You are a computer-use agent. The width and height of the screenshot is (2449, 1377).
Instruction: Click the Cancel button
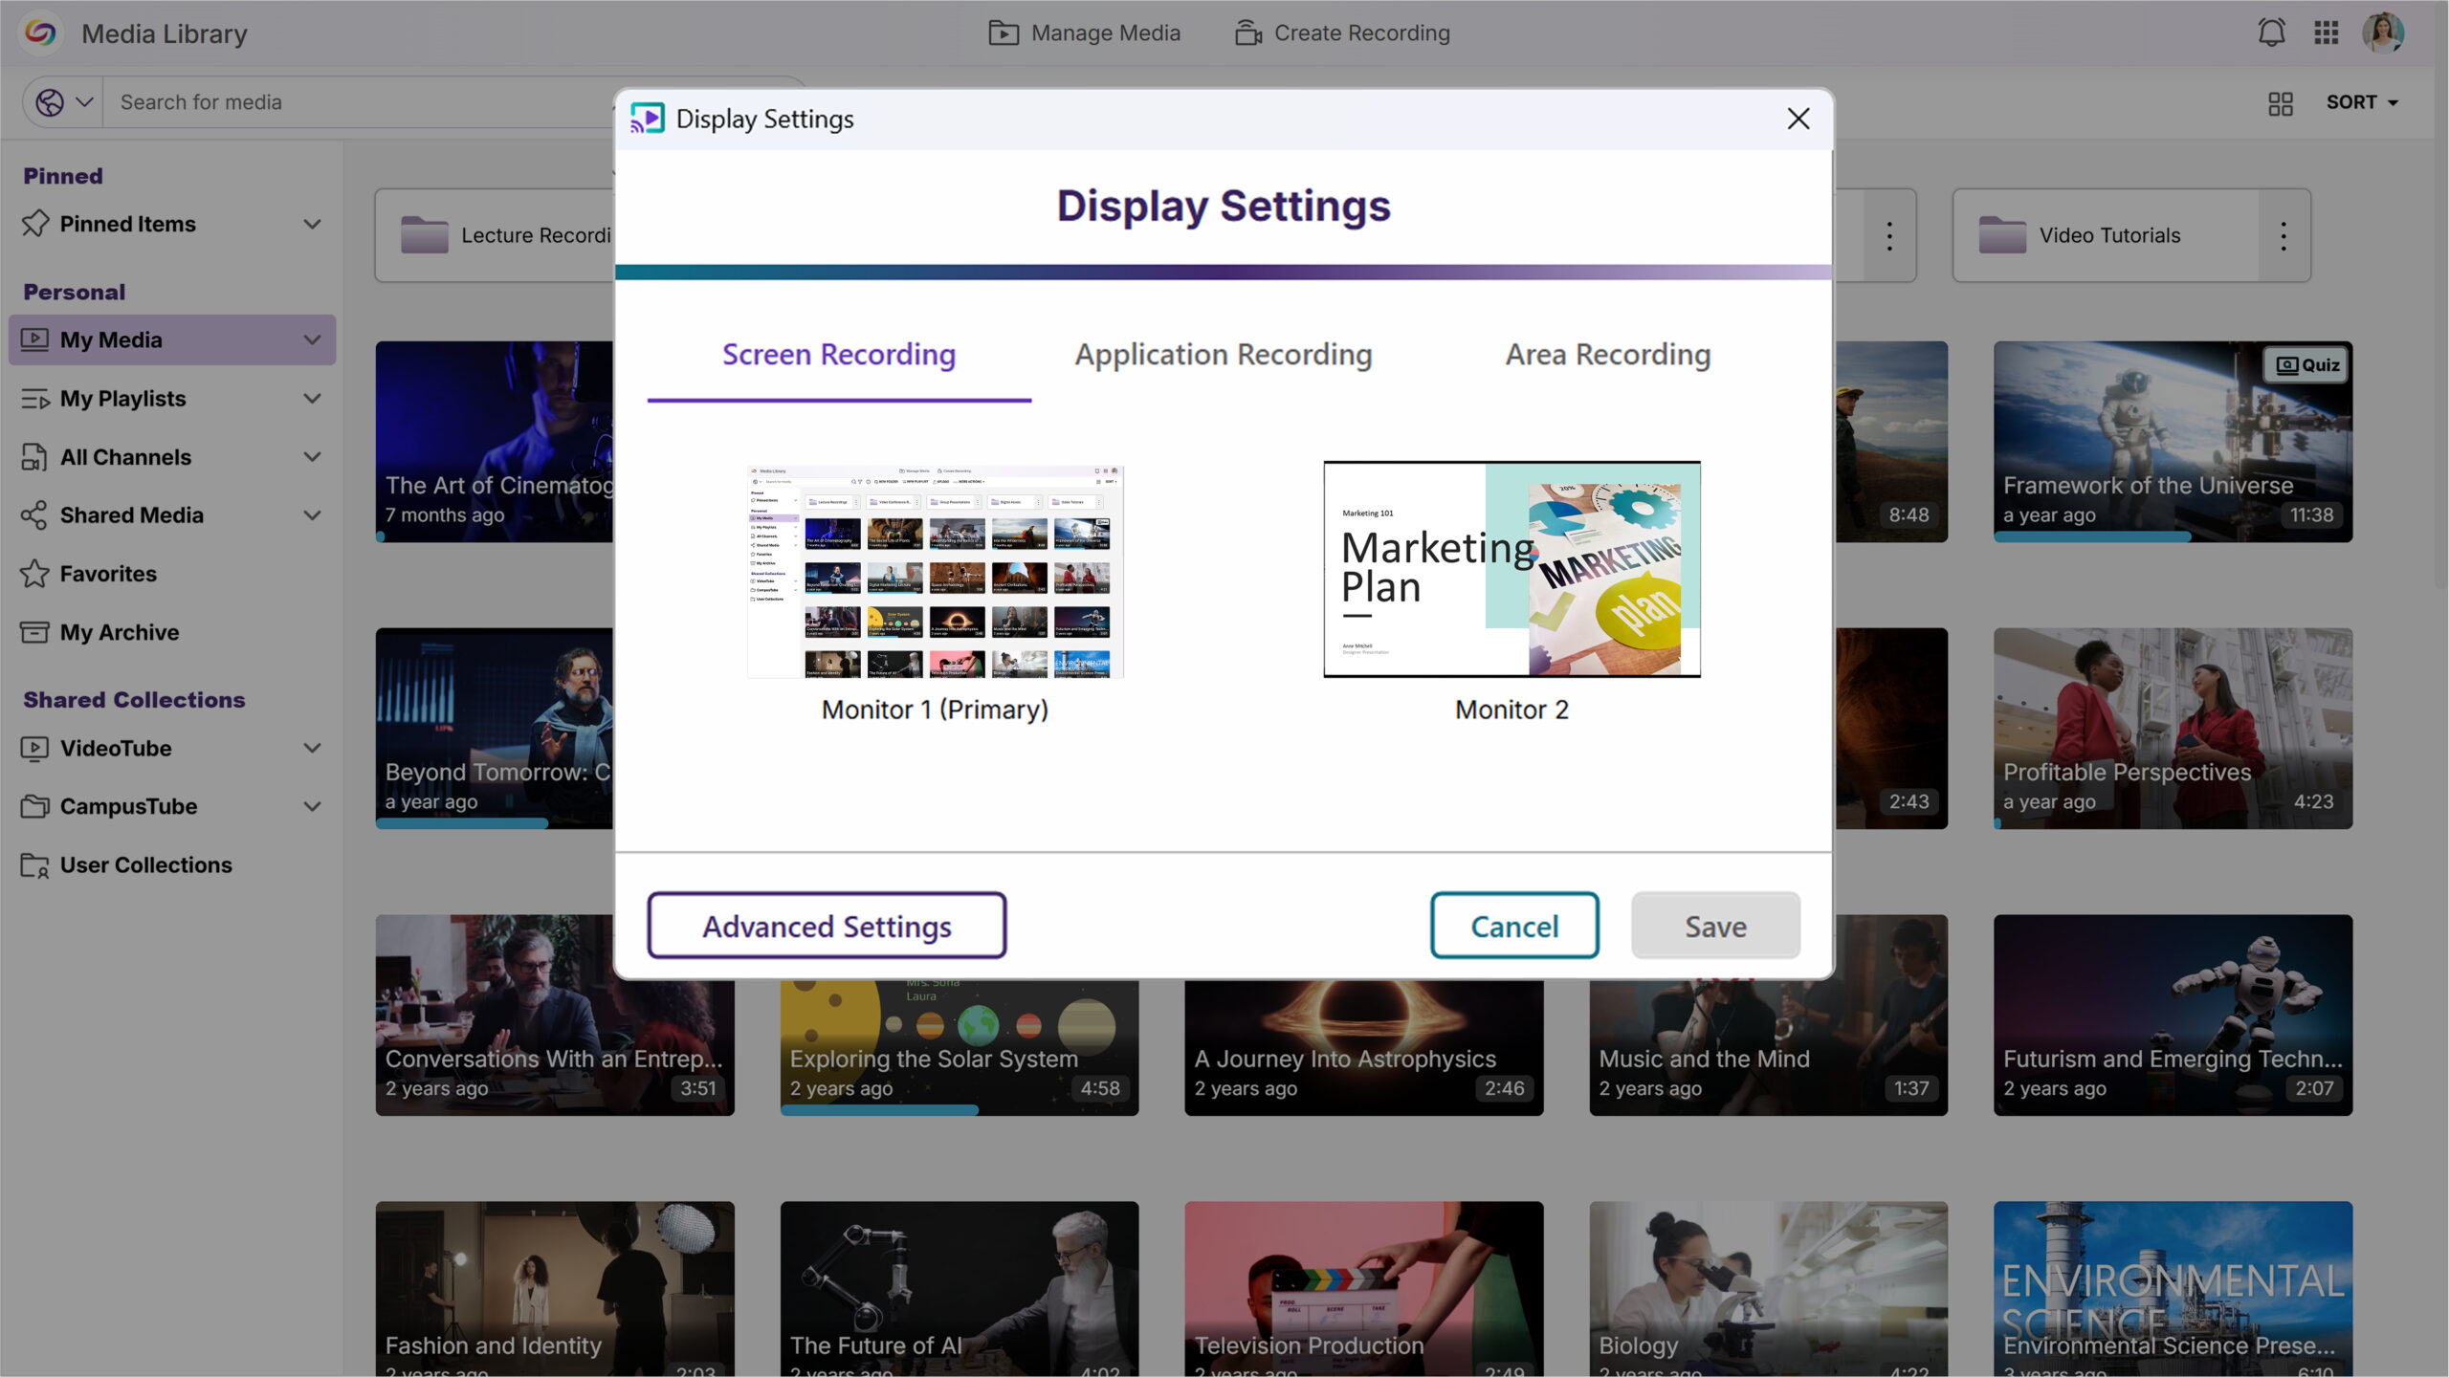click(x=1513, y=926)
